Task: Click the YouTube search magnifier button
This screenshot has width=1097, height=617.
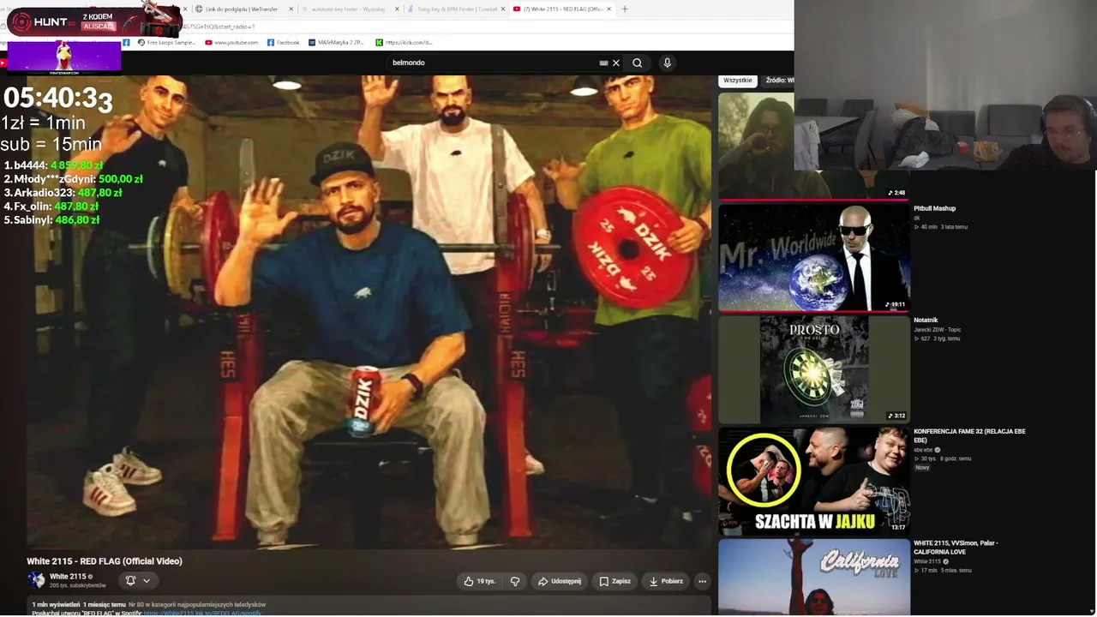Action: (x=637, y=63)
